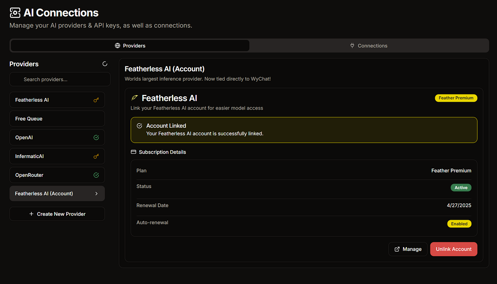Screen dimensions: 497x284
Task: Click the Renewal Date label
Action: (x=152, y=205)
